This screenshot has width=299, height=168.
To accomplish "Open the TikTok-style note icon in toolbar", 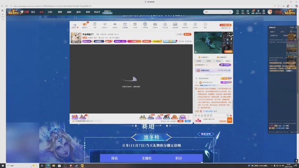I will 195,24.
